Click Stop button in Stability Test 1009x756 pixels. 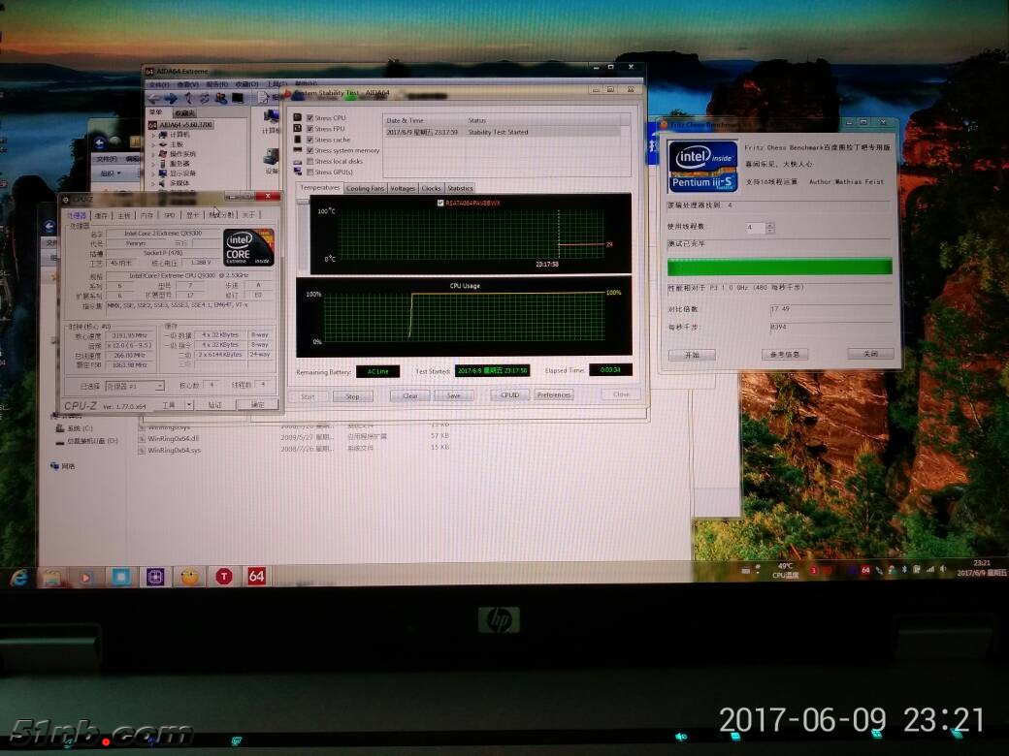click(352, 396)
